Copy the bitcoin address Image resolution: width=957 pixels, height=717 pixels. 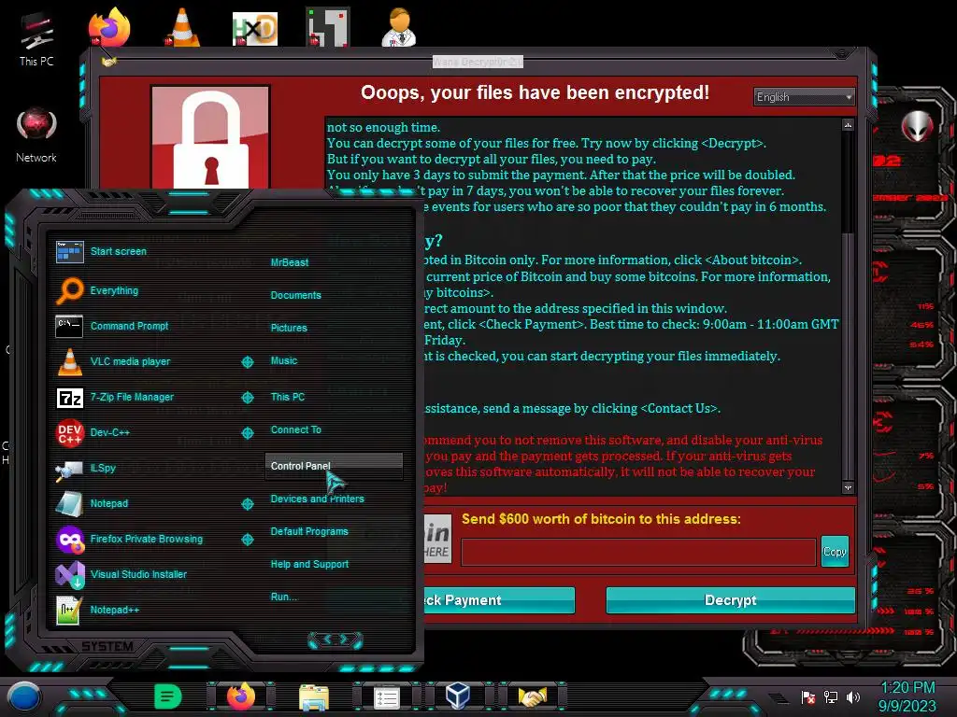(x=835, y=552)
